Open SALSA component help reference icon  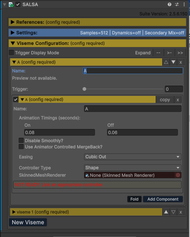point(170,4)
